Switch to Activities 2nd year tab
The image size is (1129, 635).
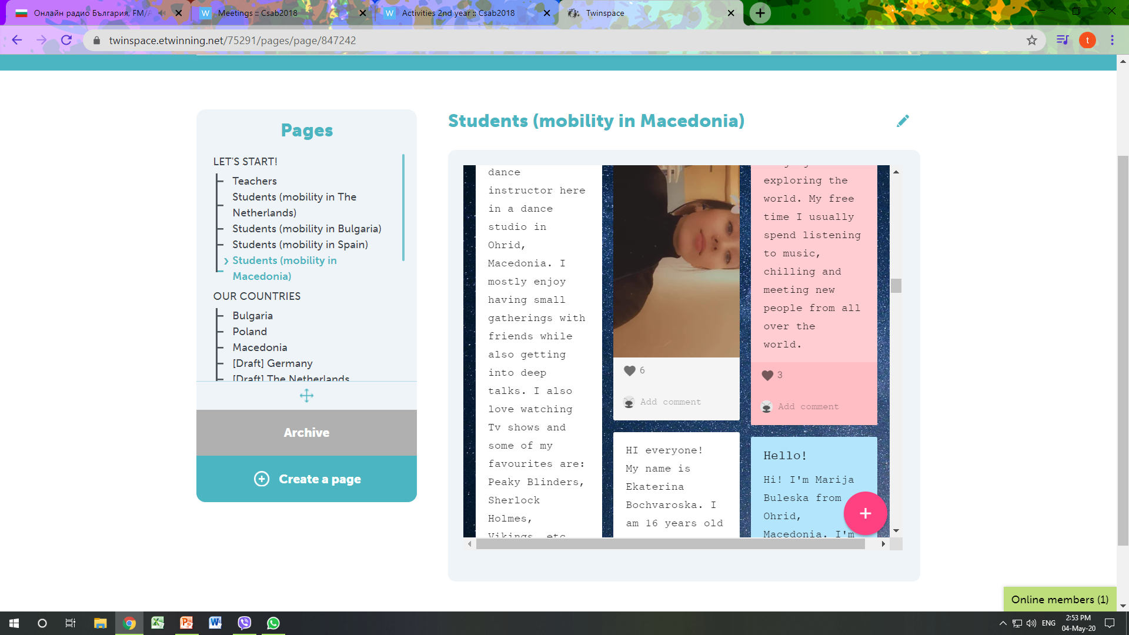pos(459,13)
